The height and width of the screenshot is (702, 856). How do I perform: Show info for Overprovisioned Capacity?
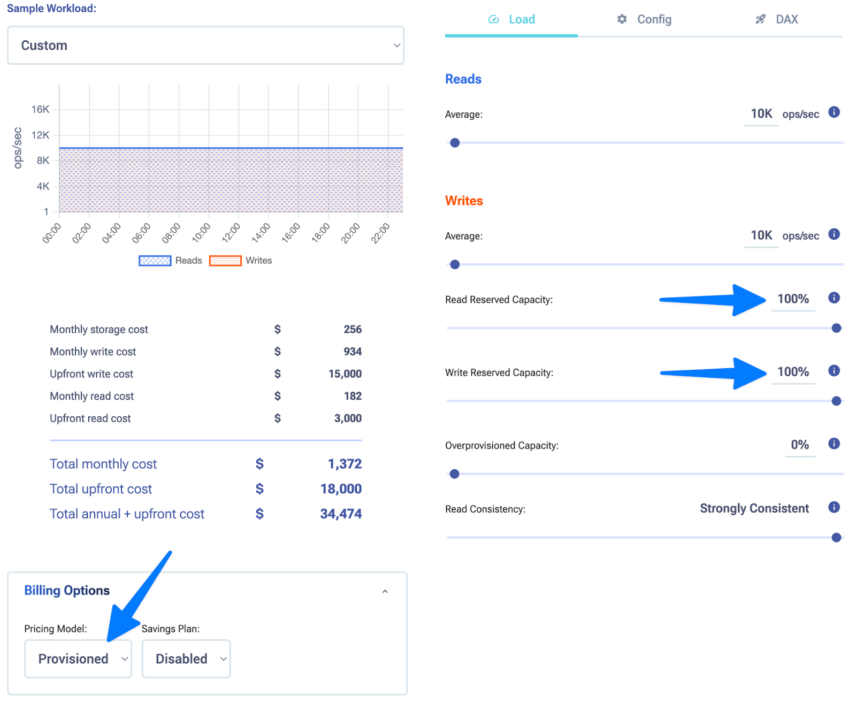834,444
